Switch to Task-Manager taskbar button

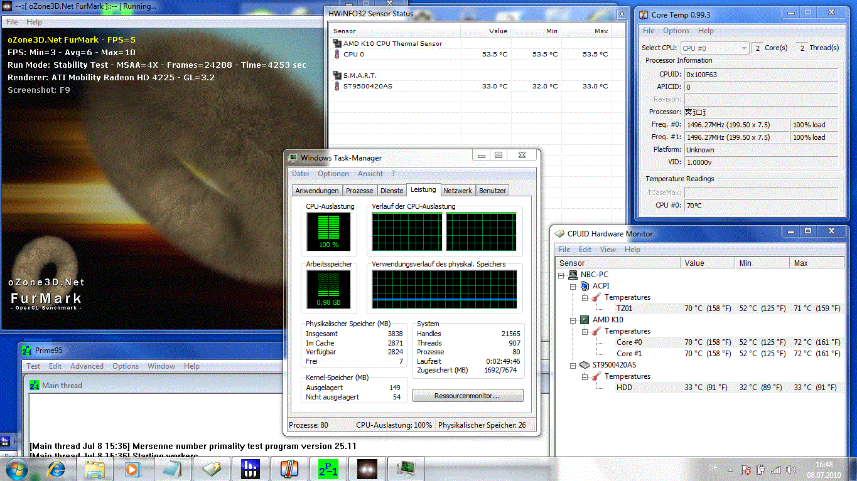point(406,468)
